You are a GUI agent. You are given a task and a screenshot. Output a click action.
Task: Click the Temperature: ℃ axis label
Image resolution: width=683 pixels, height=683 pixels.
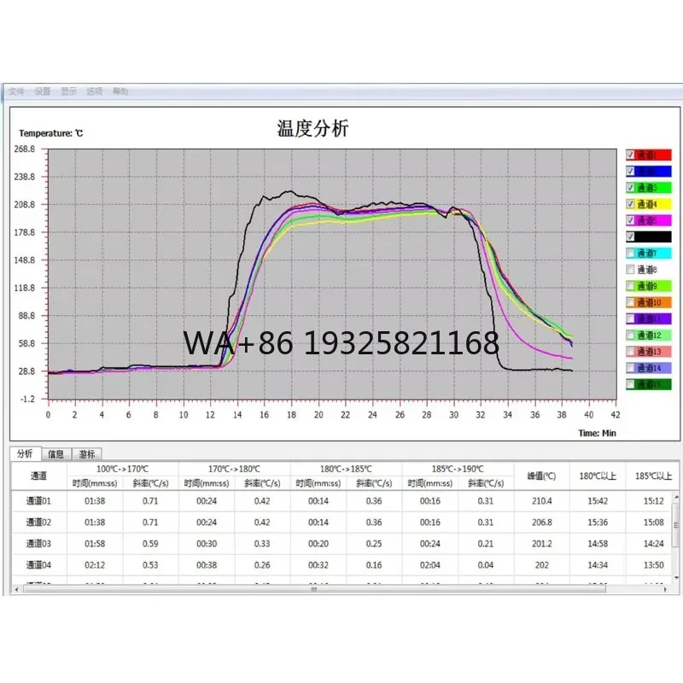click(x=50, y=133)
